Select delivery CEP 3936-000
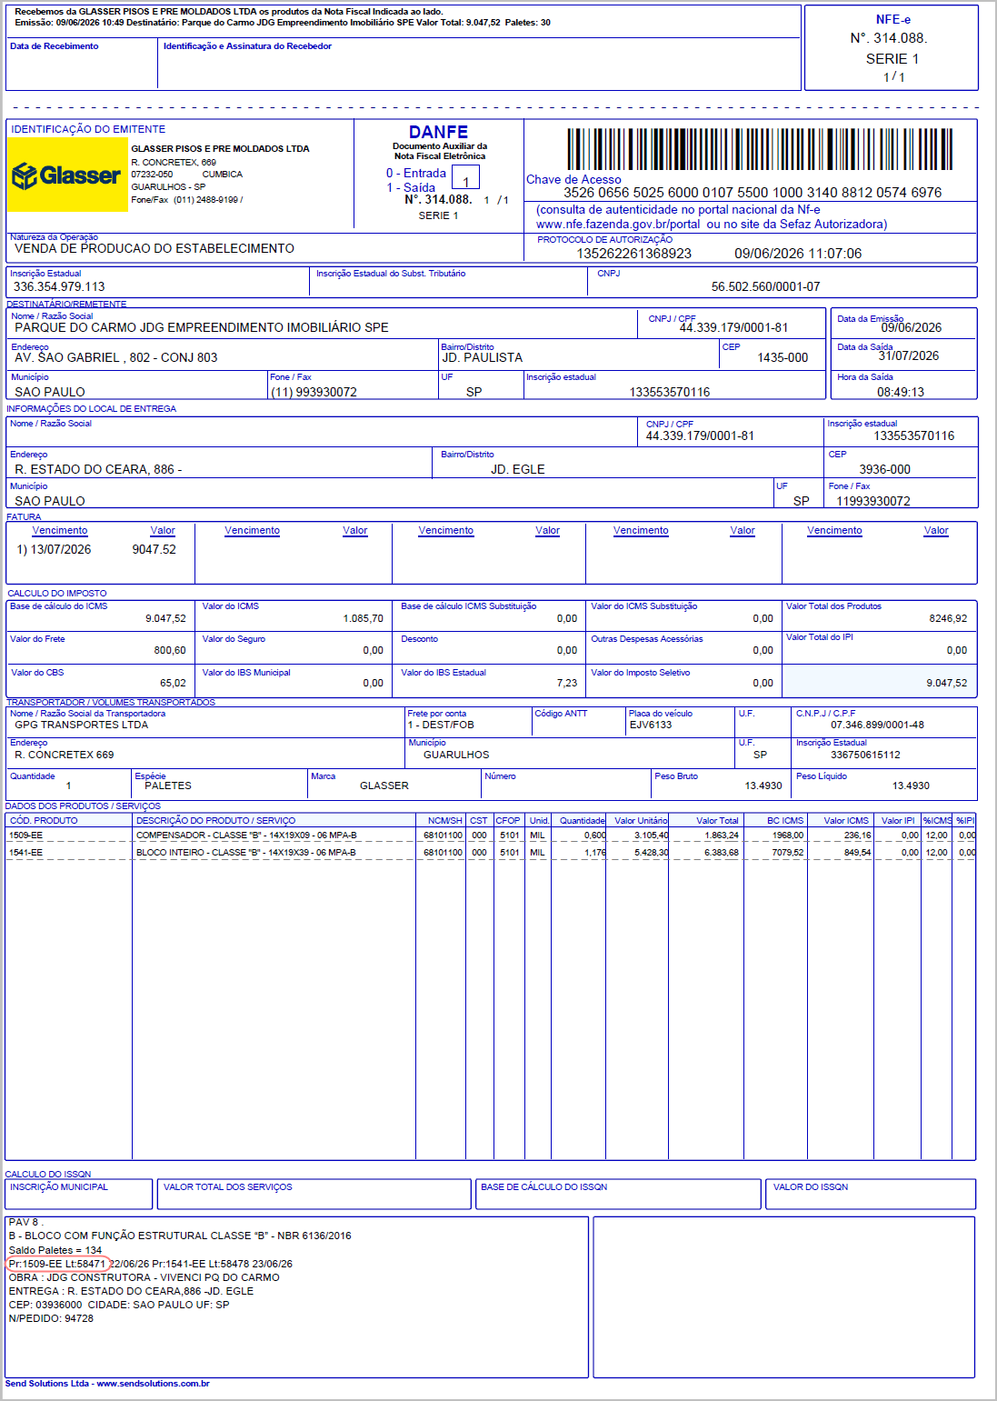This screenshot has width=997, height=1401. (884, 469)
